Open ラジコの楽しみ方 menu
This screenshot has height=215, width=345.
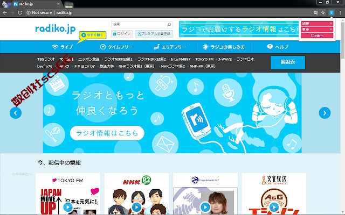pos(224,47)
